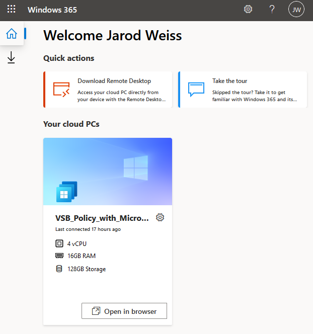Select the Download Remote Desktop card
The image size is (313, 334).
click(108, 90)
